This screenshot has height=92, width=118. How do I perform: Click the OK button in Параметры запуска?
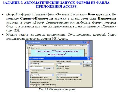87,62
